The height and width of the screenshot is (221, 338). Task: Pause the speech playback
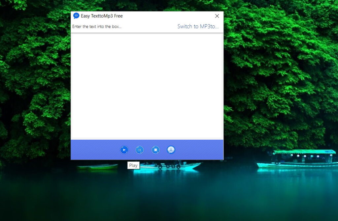click(x=140, y=150)
